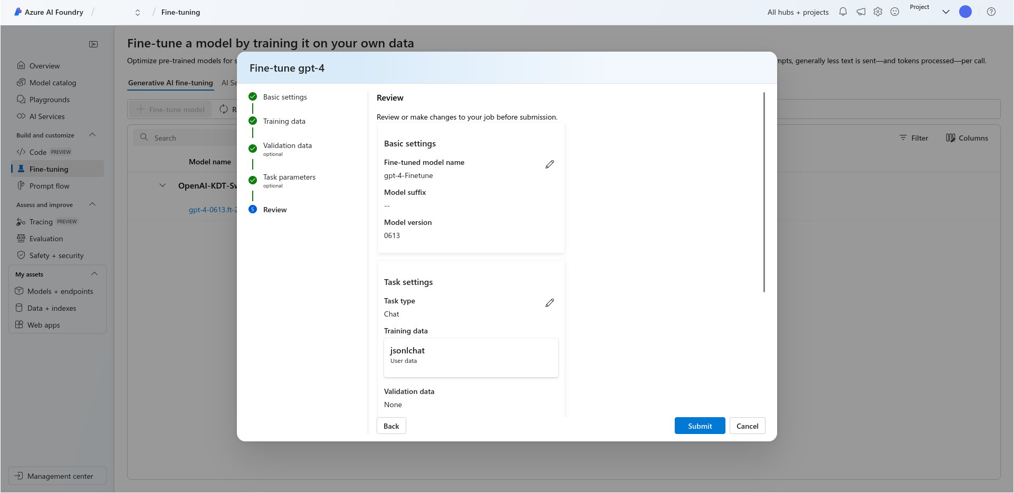This screenshot has height=493, width=1014.
Task: Submit the fine-tuning job
Action: coord(700,426)
